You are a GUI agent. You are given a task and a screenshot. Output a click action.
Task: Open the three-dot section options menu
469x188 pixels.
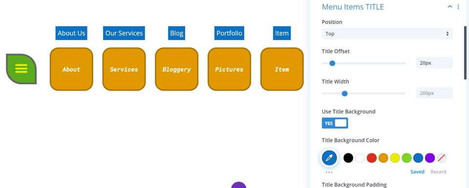[x=458, y=7]
